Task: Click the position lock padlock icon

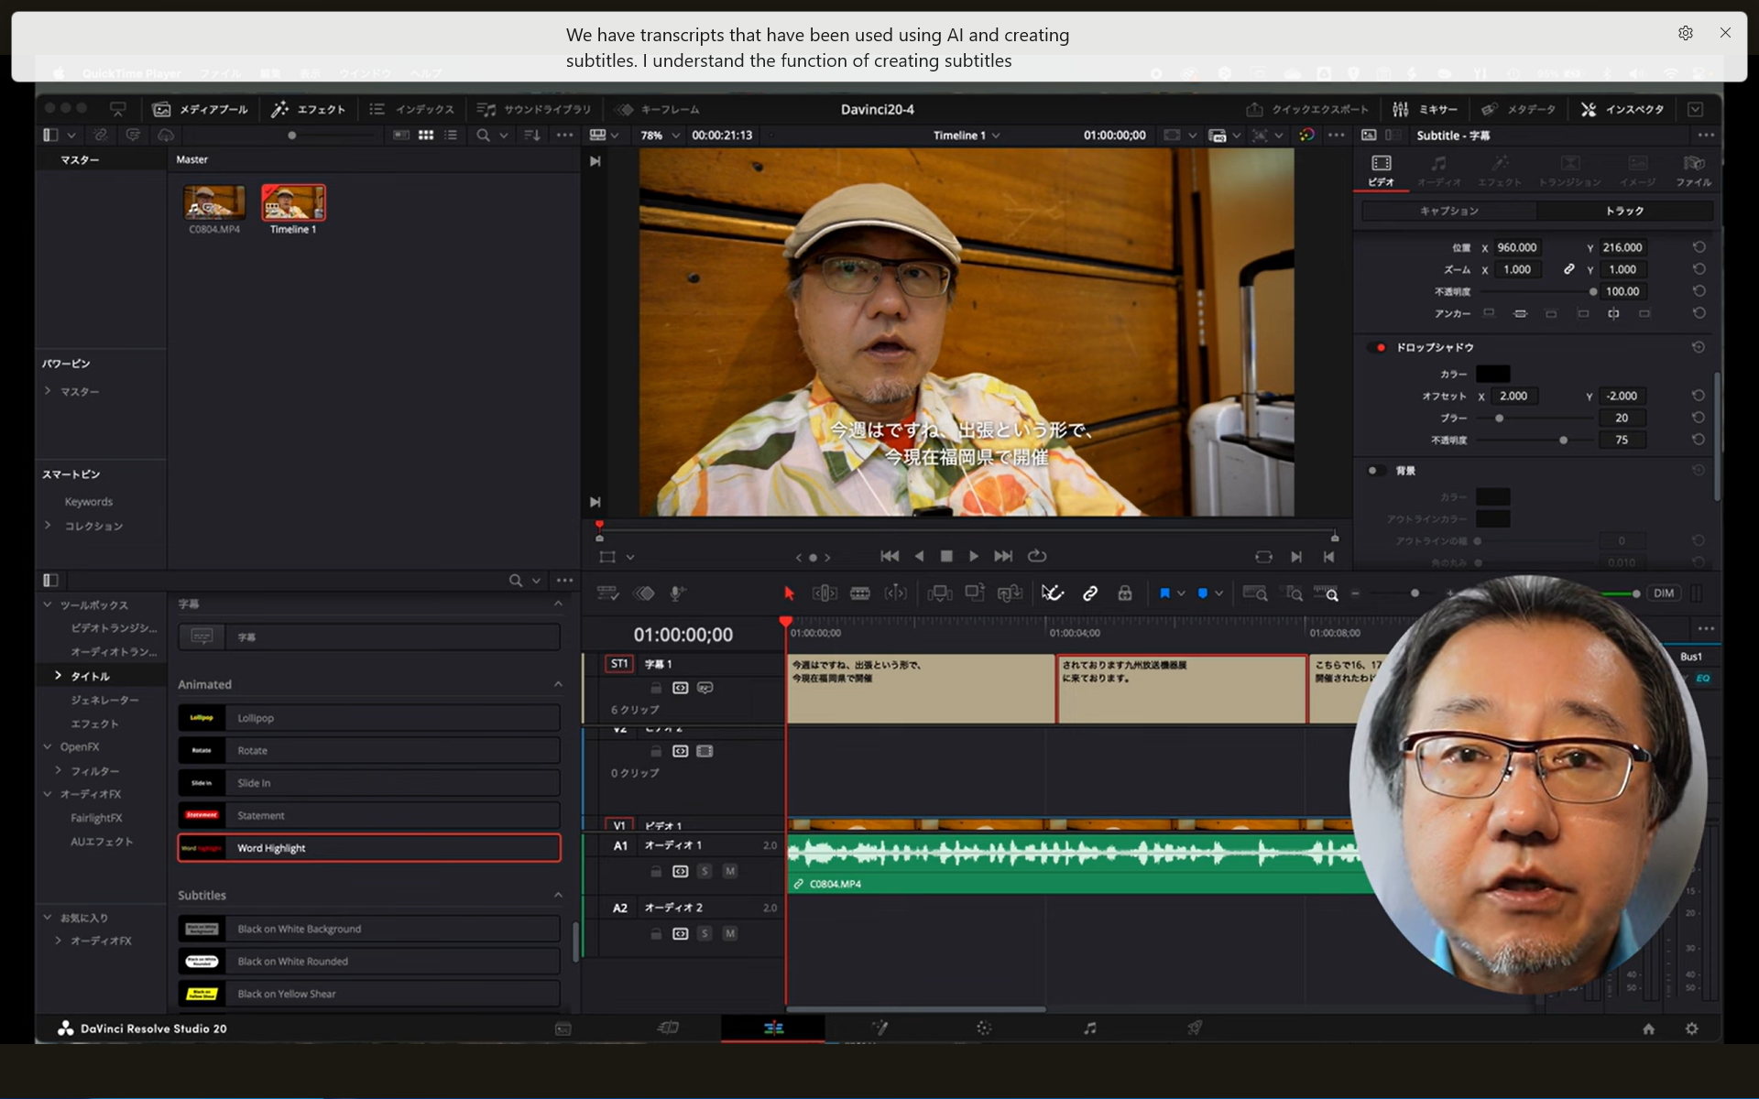Action: coord(1125,593)
